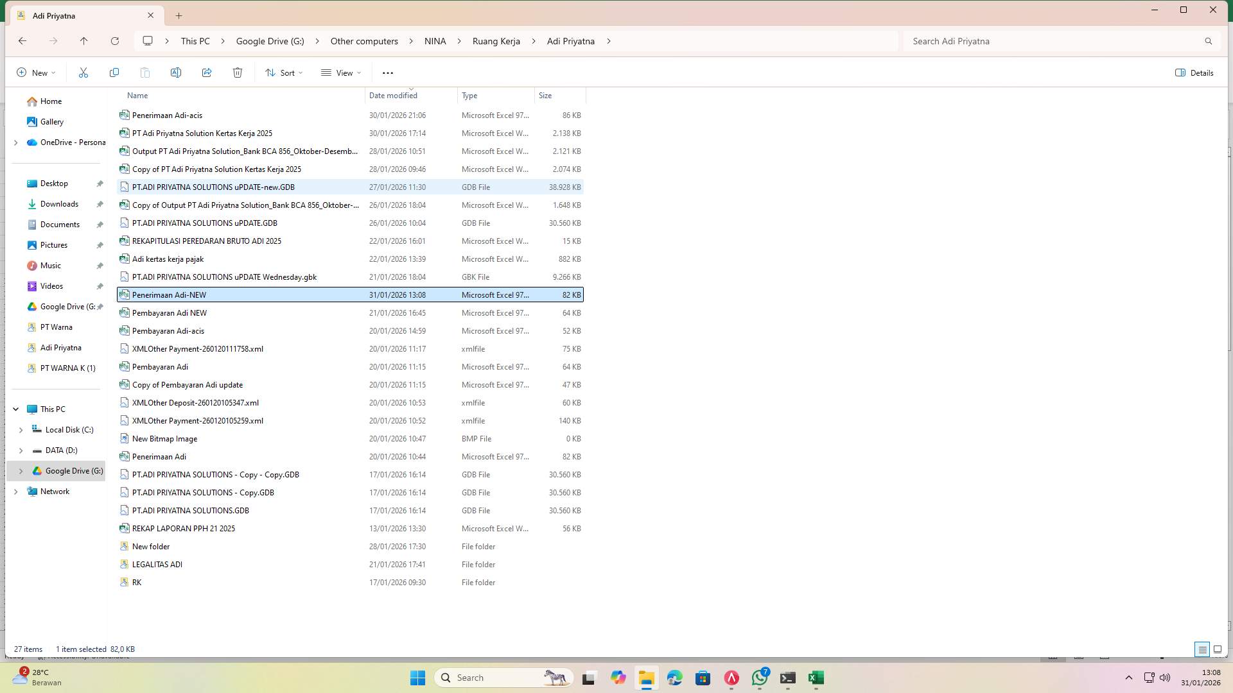Select the Cut tool in the toolbar

83,73
